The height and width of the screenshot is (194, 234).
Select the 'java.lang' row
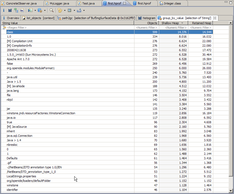click(x=107, y=91)
